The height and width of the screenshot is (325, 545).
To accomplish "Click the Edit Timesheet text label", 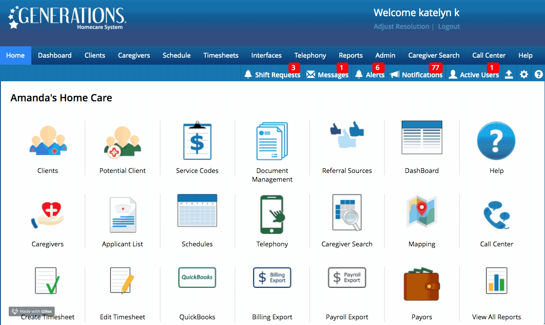I will pos(122,317).
